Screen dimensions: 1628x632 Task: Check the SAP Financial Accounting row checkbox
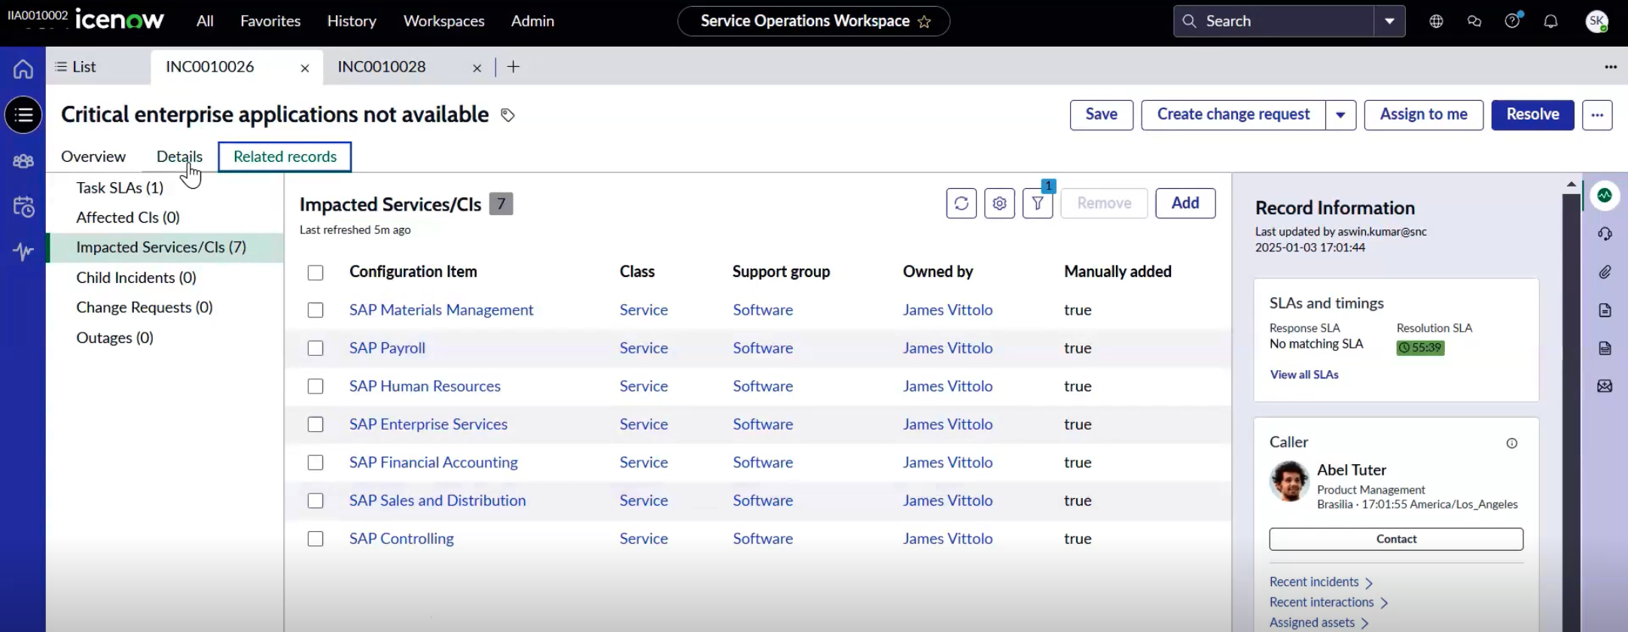[316, 463]
